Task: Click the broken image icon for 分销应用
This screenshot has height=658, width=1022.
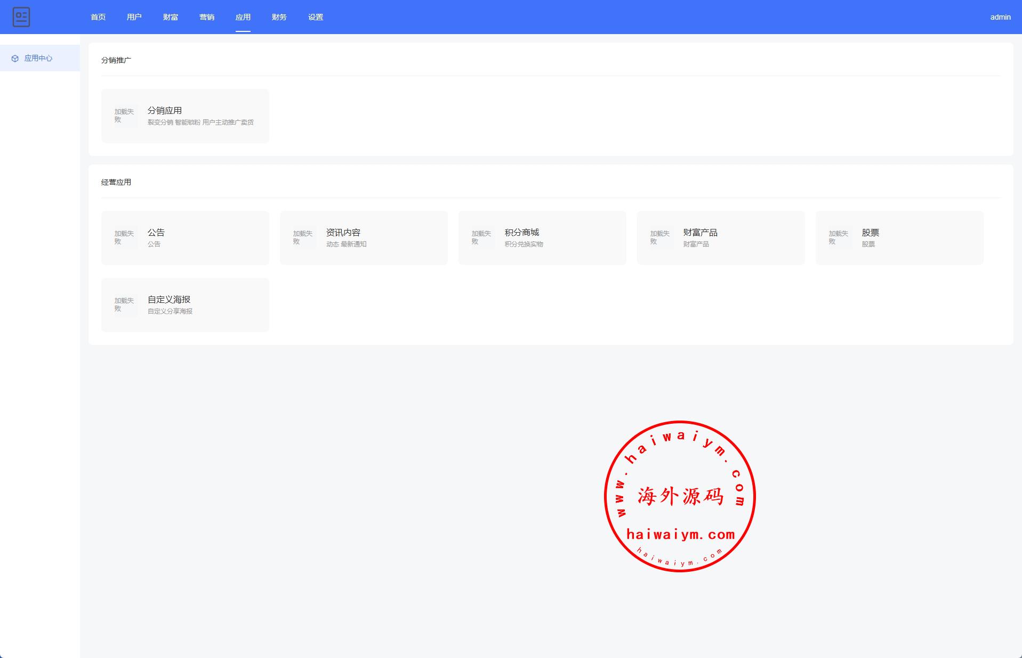Action: coord(125,116)
